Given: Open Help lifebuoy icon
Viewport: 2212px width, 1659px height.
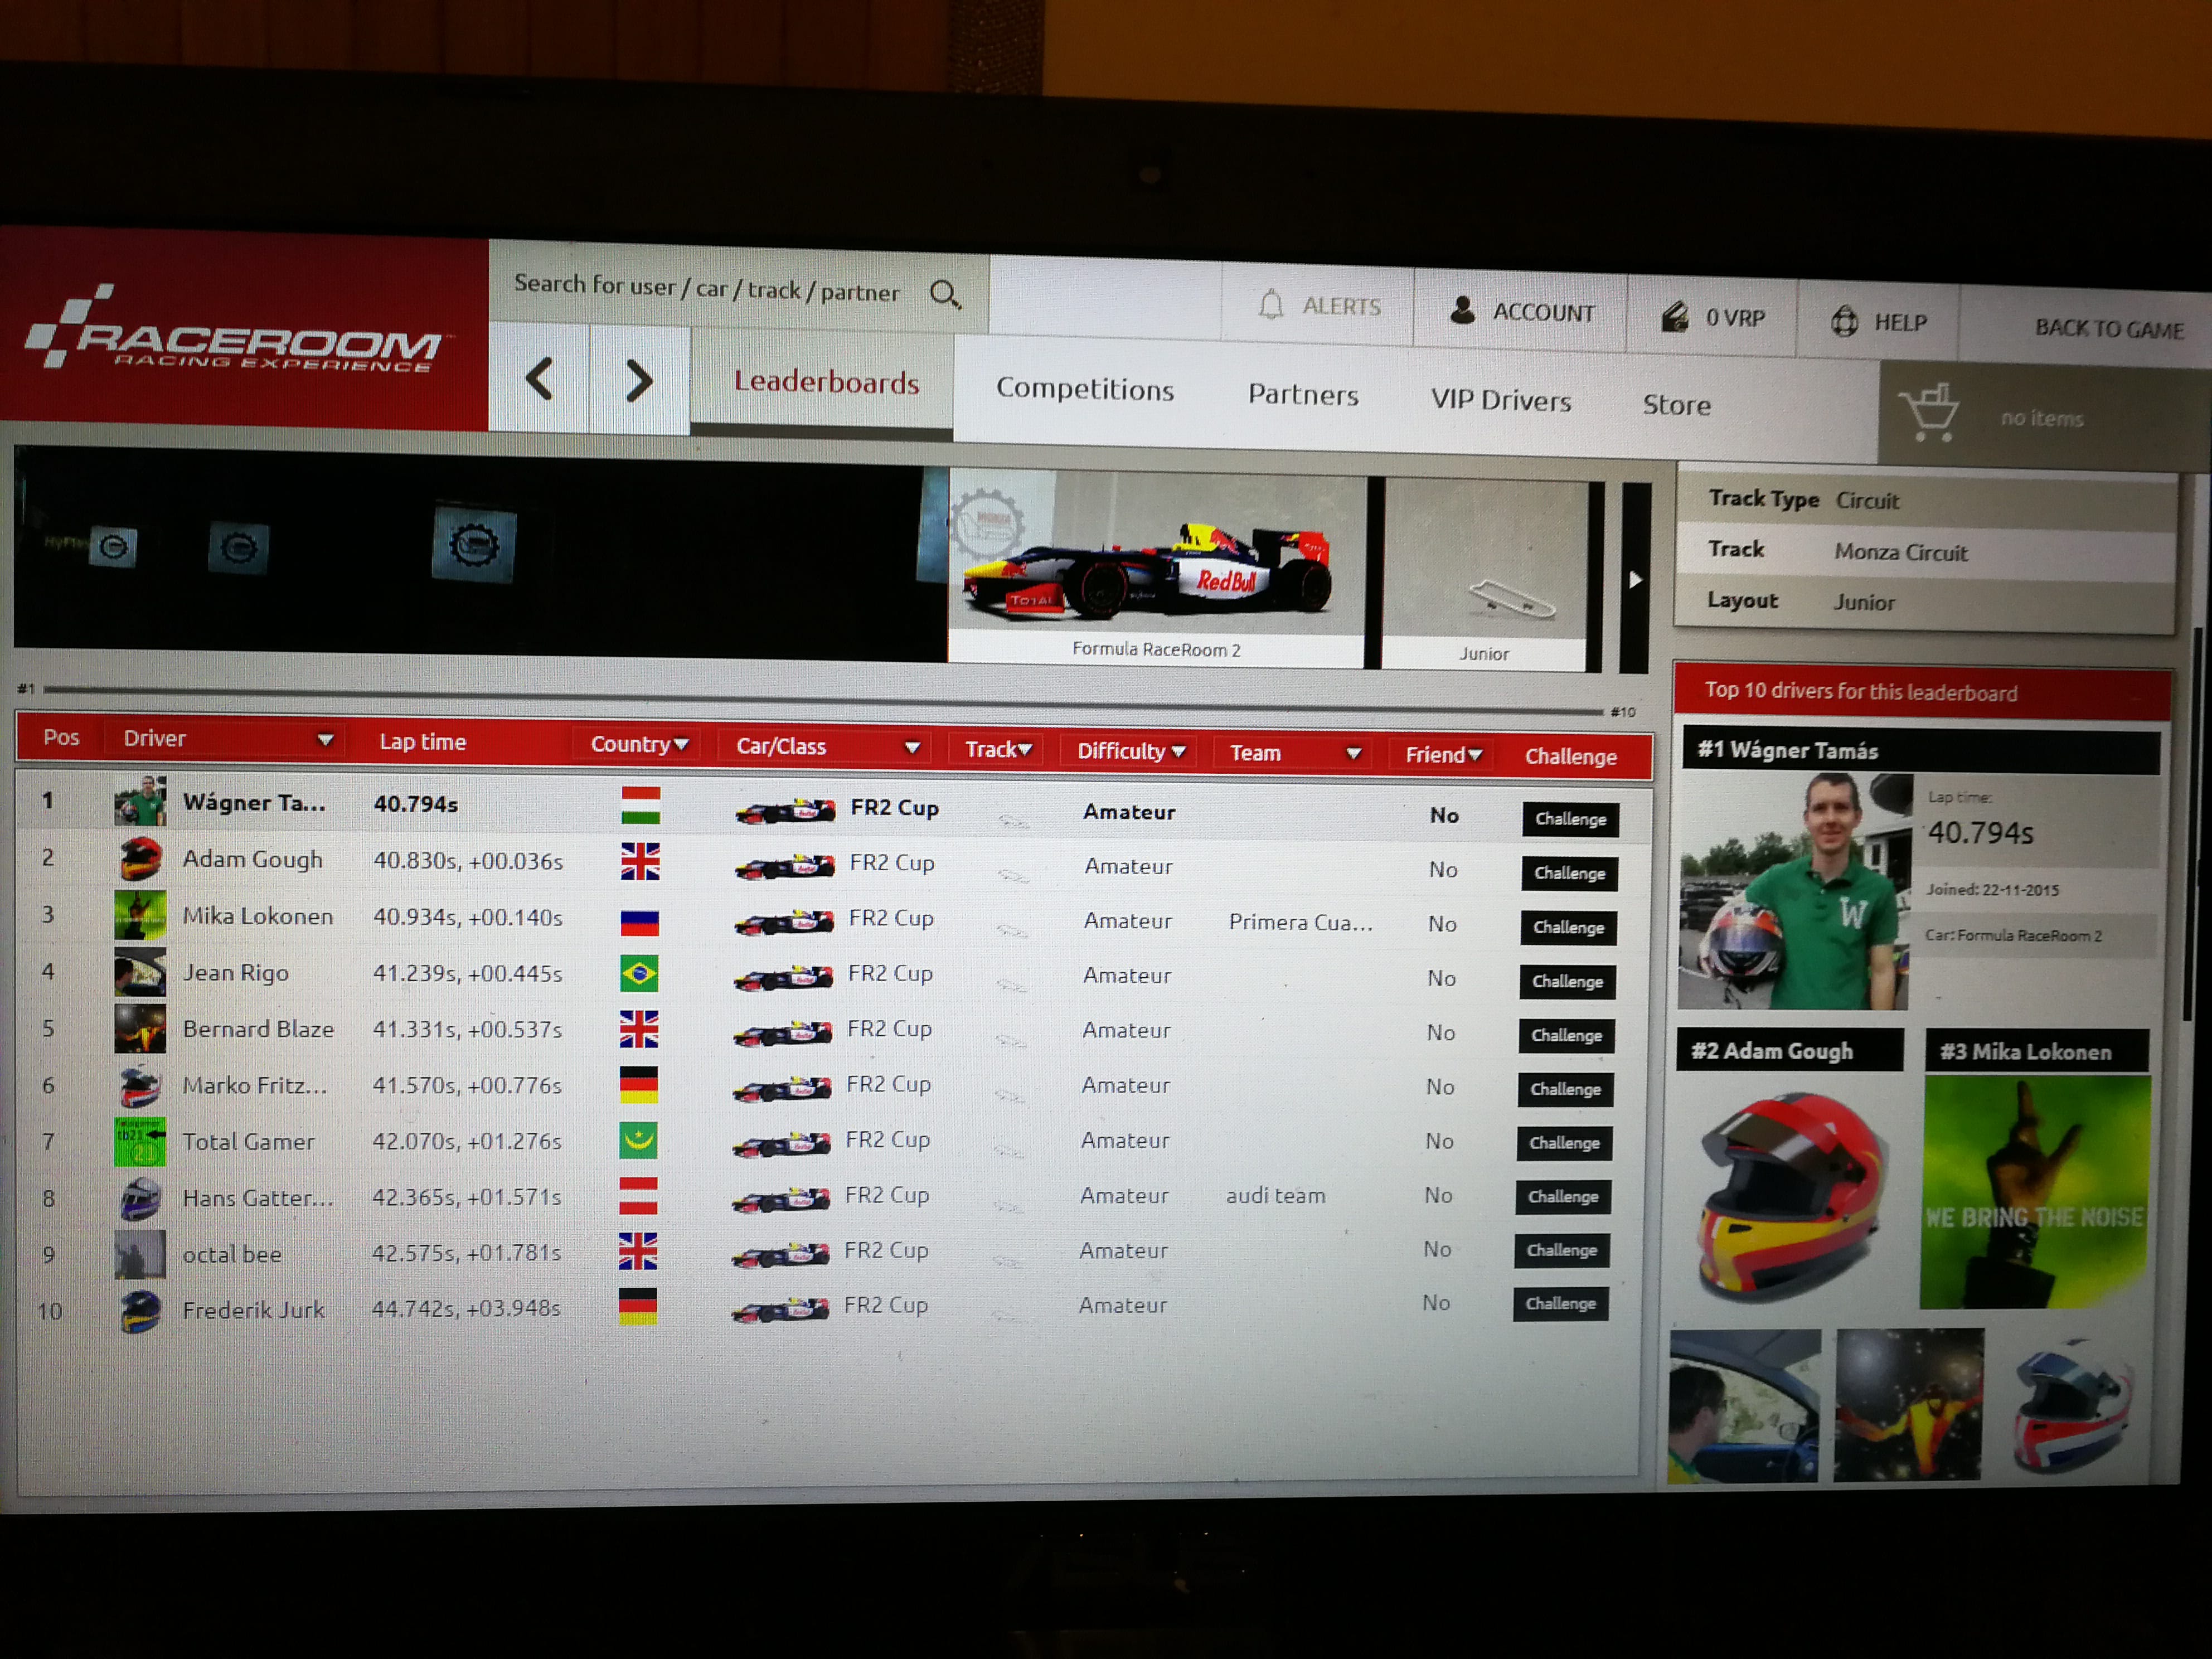Looking at the screenshot, I should (1844, 321).
